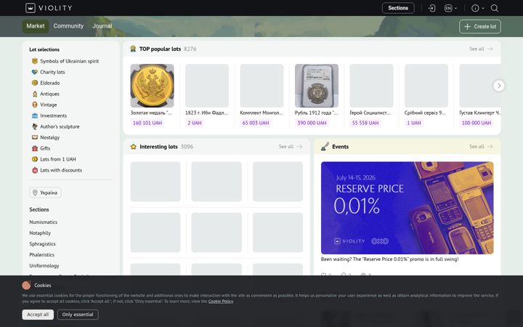This screenshot has height=327, width=523.
Task: See all Interesting lots
Action: pos(291,147)
